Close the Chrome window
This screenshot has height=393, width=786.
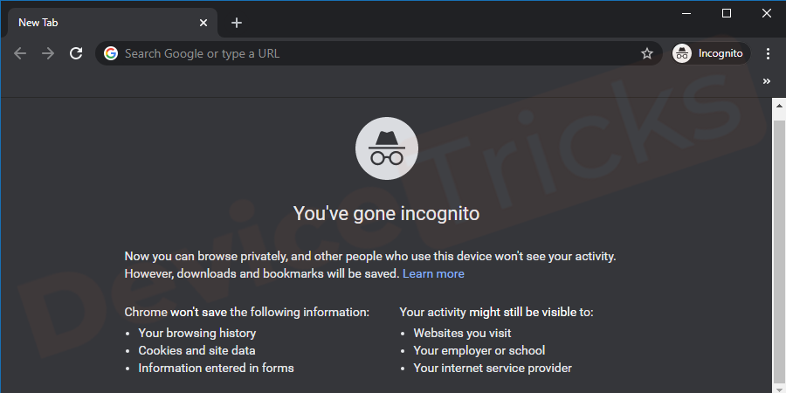[767, 13]
